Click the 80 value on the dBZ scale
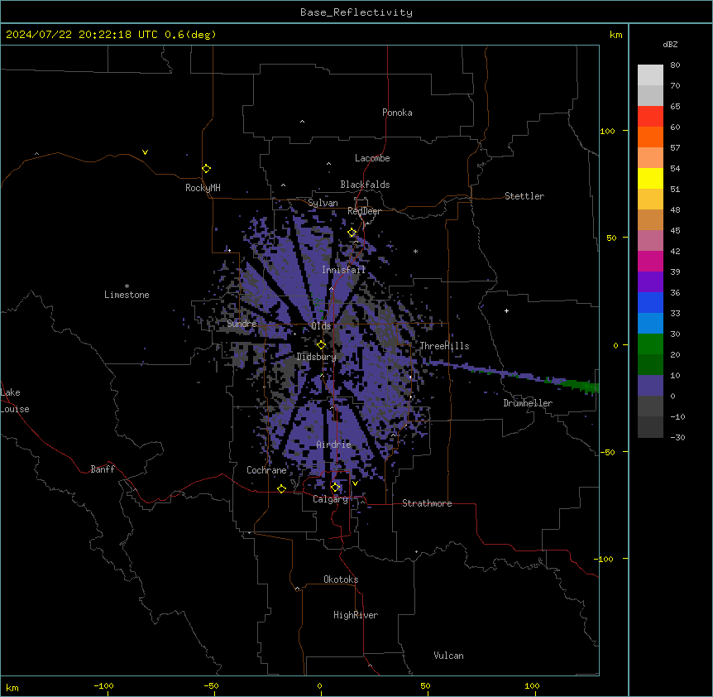This screenshot has height=697, width=713. click(x=675, y=65)
